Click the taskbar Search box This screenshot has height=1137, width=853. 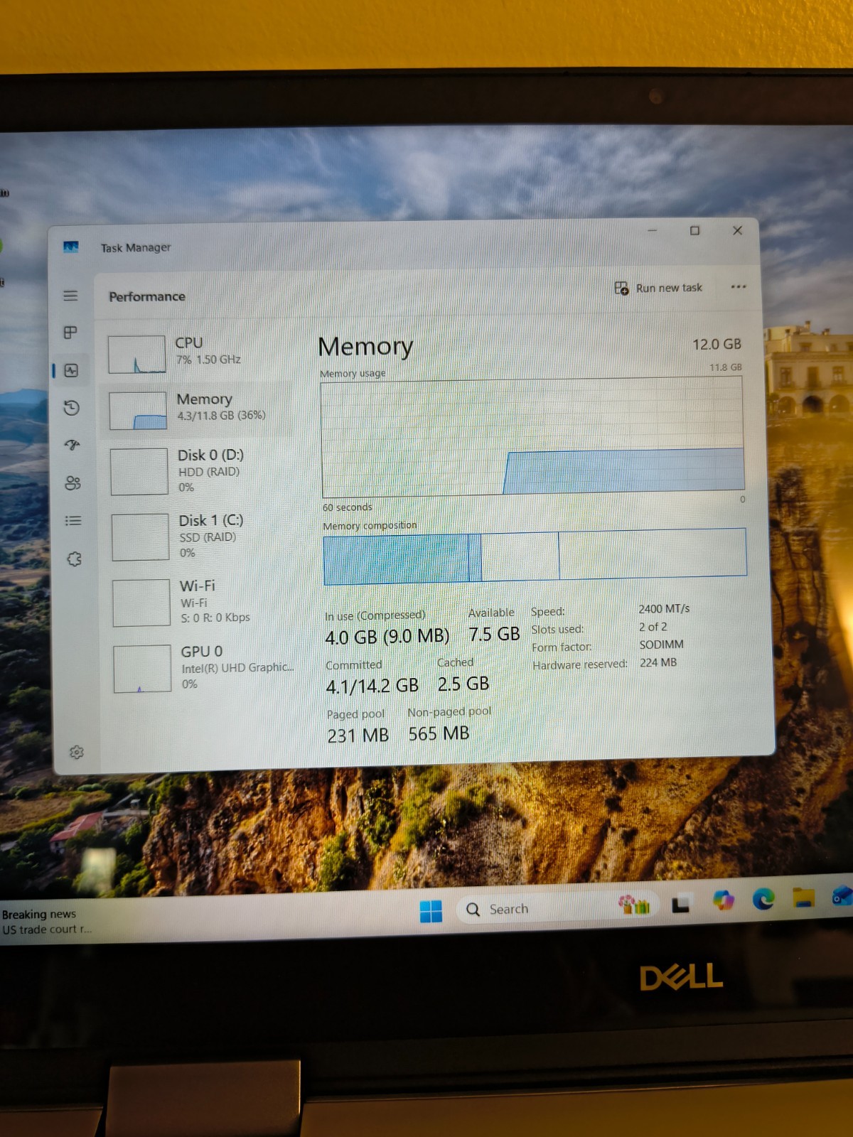[558, 908]
